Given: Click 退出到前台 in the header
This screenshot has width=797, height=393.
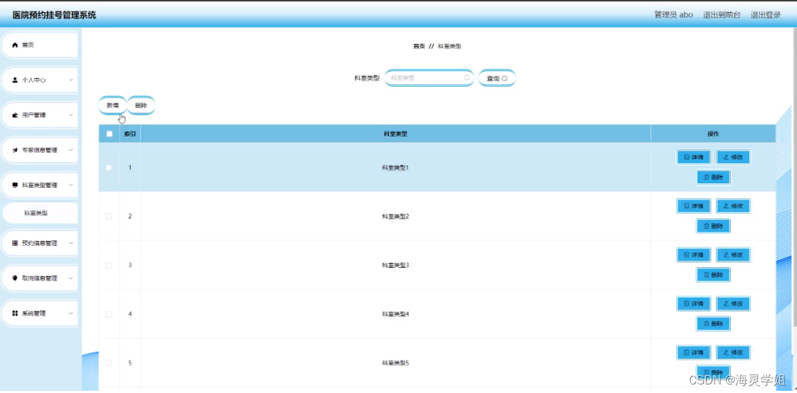Looking at the screenshot, I should point(722,15).
